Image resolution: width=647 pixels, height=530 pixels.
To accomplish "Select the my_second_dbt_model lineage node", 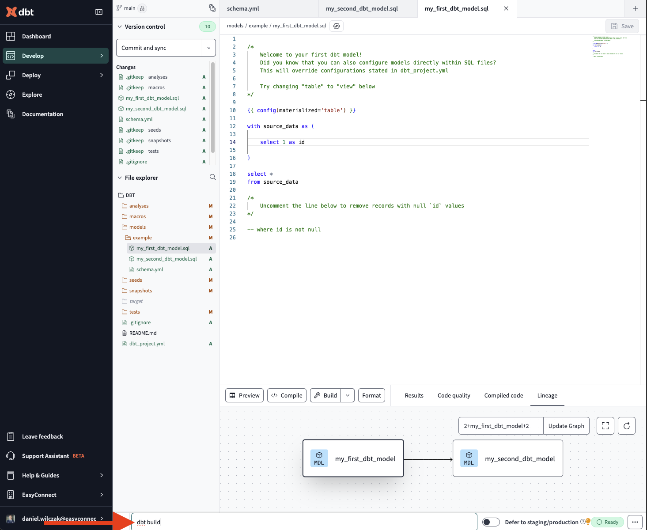I will (x=508, y=458).
